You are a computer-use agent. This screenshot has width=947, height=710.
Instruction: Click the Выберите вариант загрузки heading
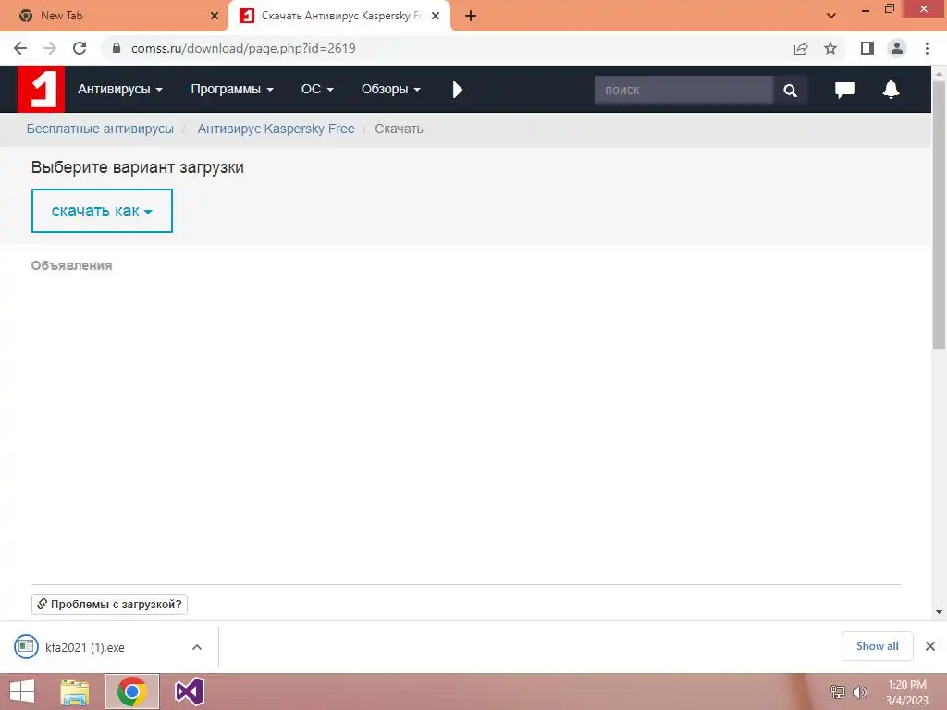tap(138, 167)
